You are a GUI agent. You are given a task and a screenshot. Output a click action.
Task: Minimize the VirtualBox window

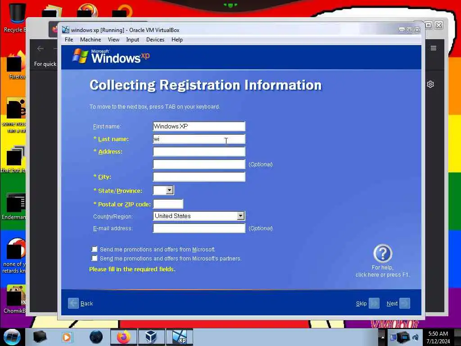click(402, 30)
